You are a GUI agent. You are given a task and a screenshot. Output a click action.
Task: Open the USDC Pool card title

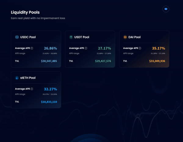[x=28, y=37]
